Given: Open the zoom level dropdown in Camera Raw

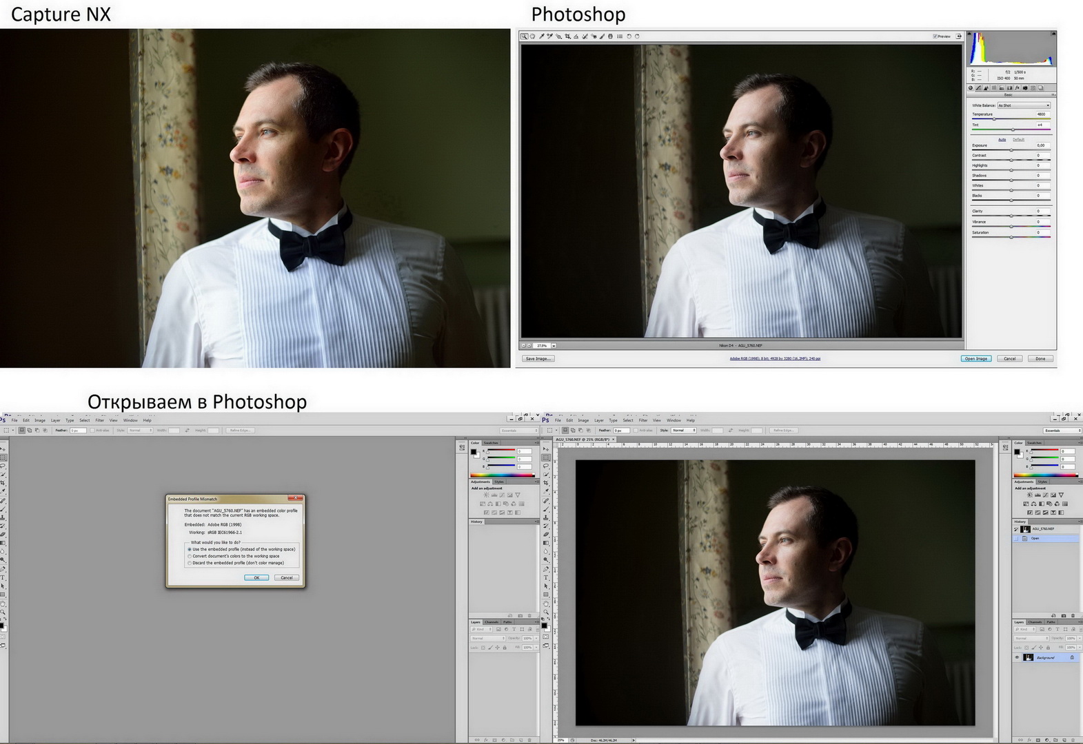Looking at the screenshot, I should pyautogui.click(x=554, y=346).
